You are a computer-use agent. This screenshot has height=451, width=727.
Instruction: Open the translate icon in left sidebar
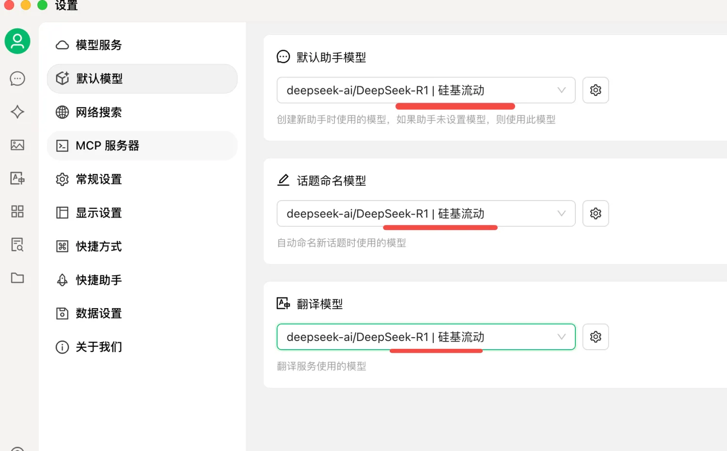[x=17, y=178]
